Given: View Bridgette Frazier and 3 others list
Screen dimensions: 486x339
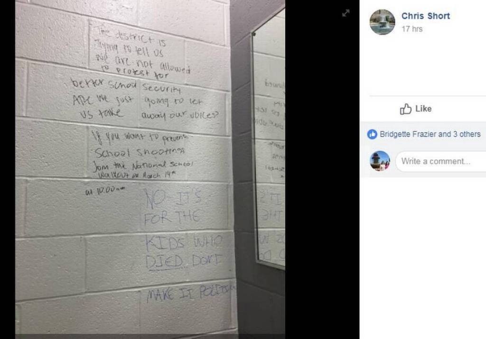Looking at the screenshot, I should click(430, 134).
